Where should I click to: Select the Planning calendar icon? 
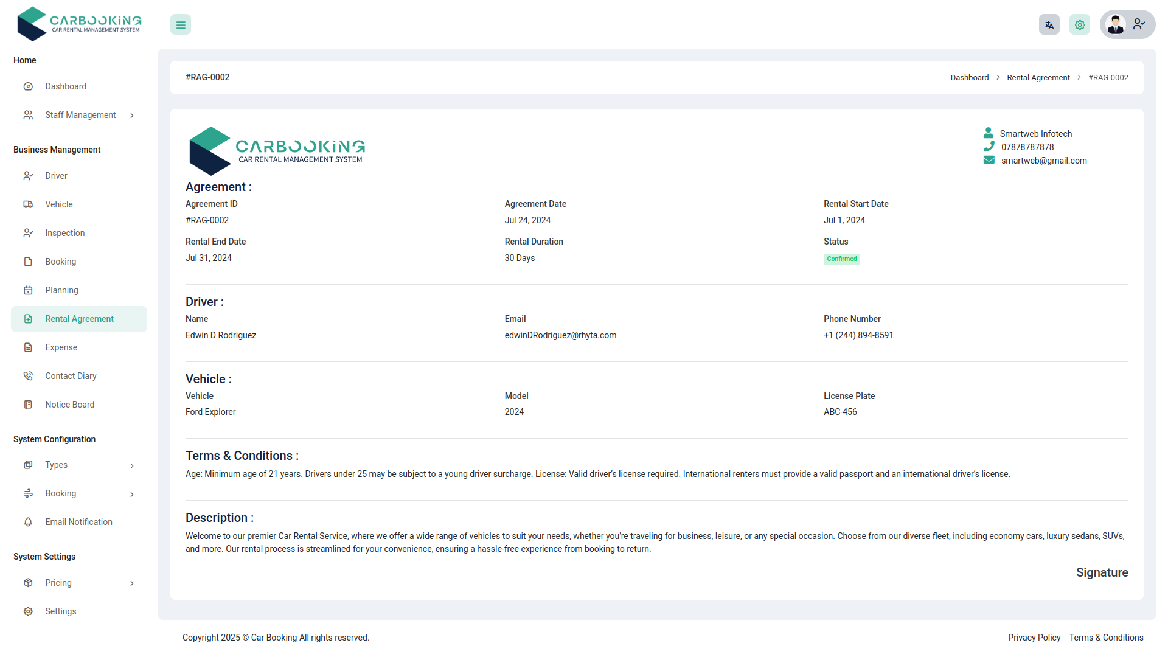tap(29, 290)
